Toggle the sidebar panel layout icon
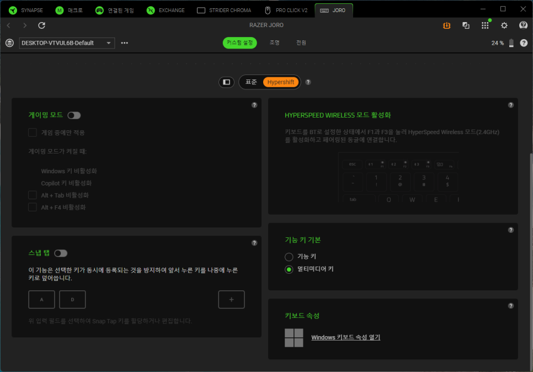The height and width of the screenshot is (372, 533). 226,82
